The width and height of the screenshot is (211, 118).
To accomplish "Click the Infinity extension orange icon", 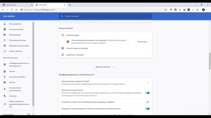I will tap(68, 42).
